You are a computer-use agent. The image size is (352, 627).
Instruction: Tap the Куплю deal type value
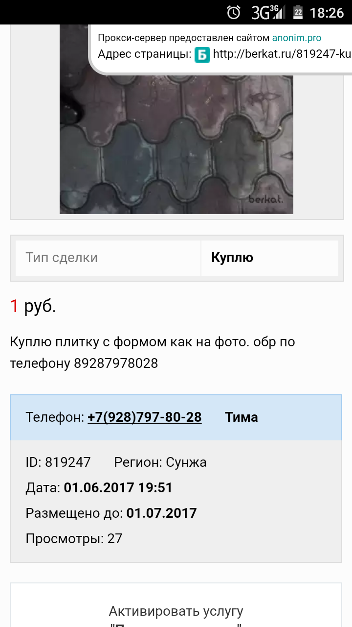[232, 258]
